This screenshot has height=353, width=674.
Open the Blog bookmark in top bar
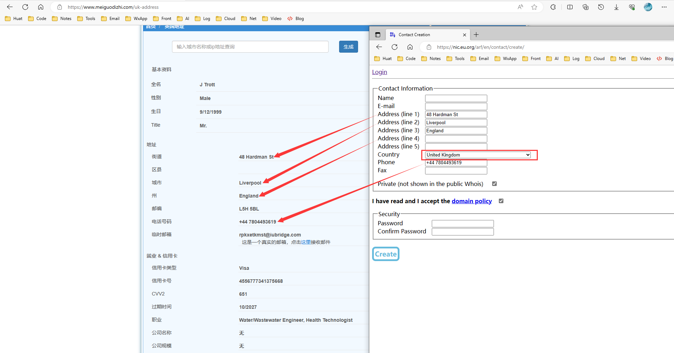click(296, 19)
